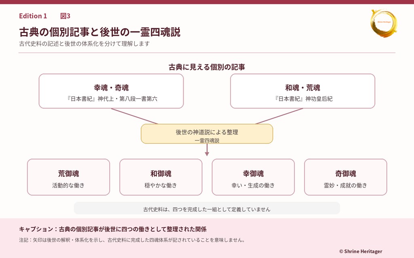Click the golden Shrine Heritager circle logo
This screenshot has width=414, height=258.
(384, 23)
